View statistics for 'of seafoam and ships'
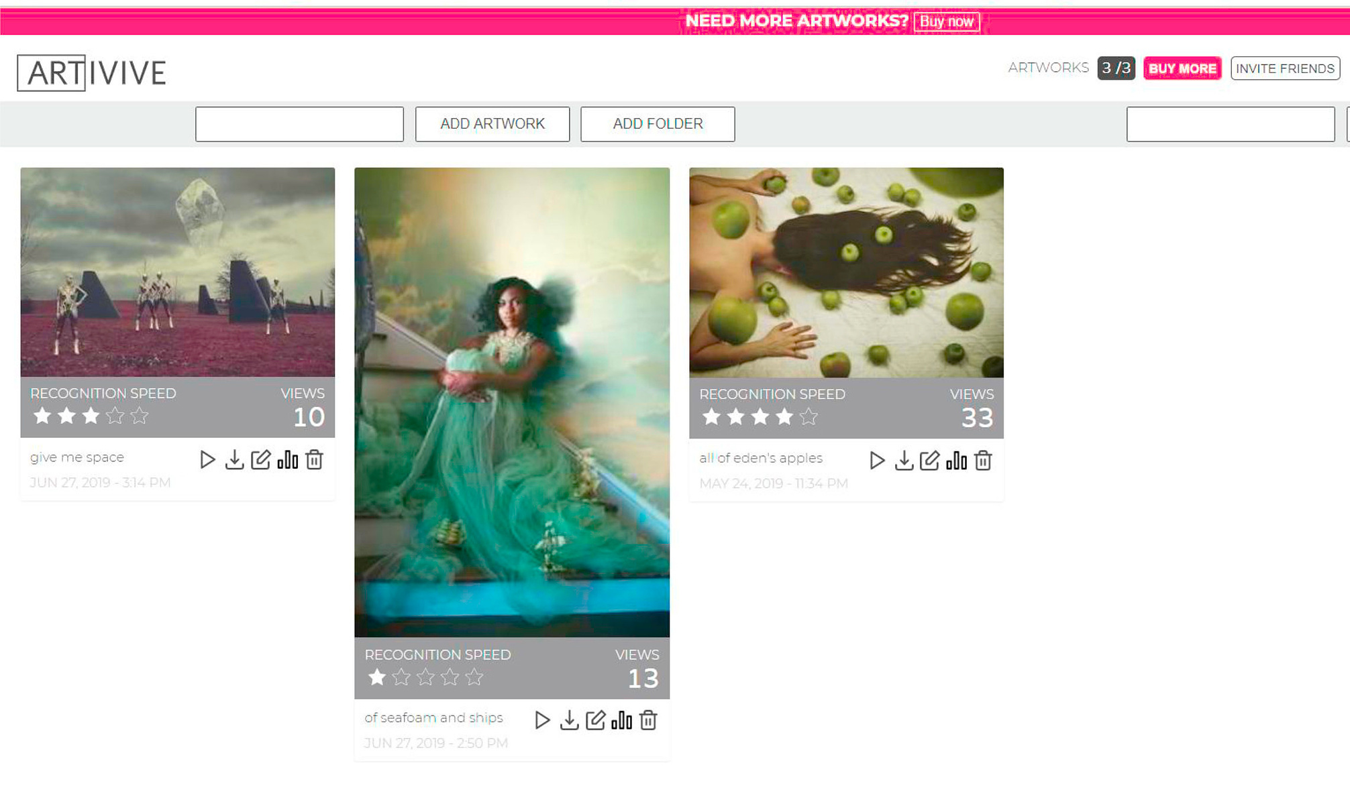Screen dimensions: 1350x804 point(621,720)
